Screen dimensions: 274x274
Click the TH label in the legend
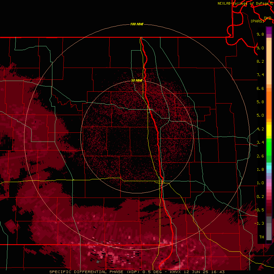(x=262, y=237)
